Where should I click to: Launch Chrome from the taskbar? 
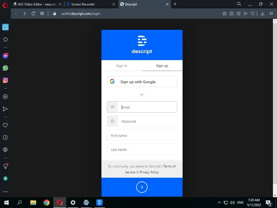point(47,203)
